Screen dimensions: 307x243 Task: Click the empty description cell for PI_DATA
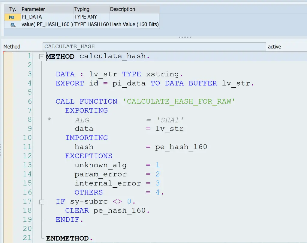click(x=134, y=17)
